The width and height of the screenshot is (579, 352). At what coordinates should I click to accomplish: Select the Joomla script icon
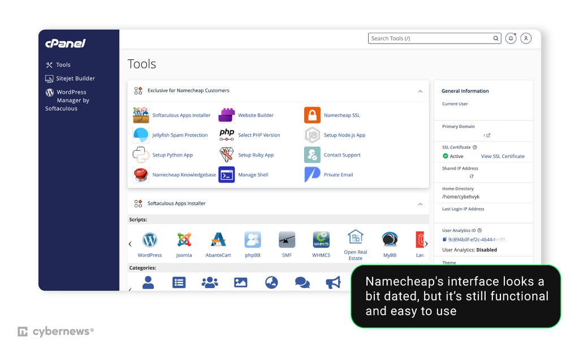pyautogui.click(x=184, y=240)
